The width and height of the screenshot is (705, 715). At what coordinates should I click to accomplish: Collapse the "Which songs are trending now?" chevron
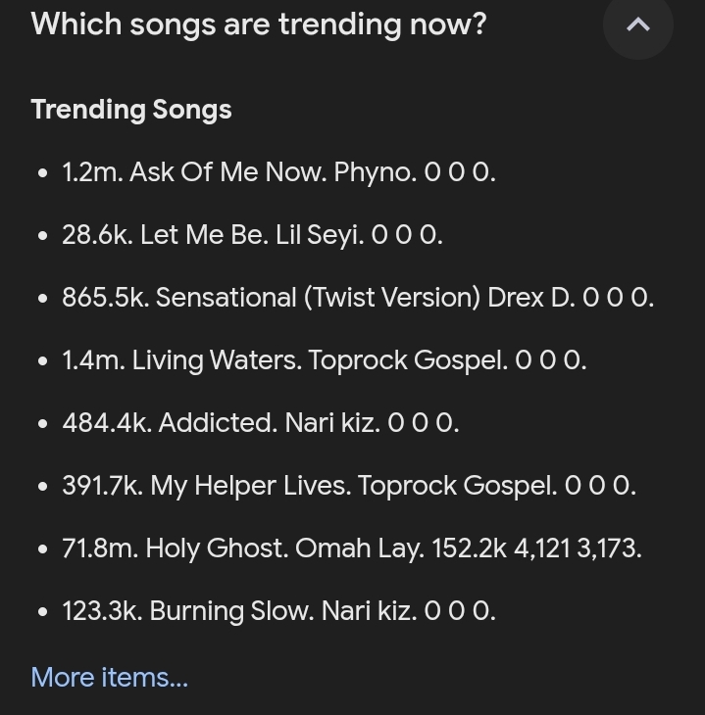click(637, 24)
